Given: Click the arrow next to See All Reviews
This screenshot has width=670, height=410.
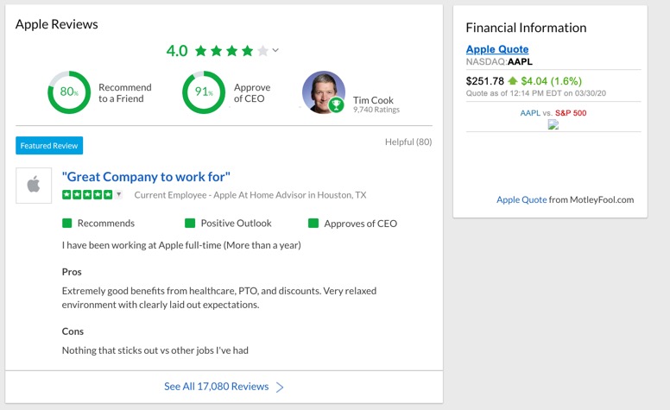Looking at the screenshot, I should [x=280, y=387].
